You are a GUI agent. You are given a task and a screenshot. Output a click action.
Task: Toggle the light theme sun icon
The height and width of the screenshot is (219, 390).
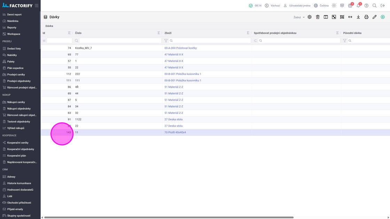(334, 6)
